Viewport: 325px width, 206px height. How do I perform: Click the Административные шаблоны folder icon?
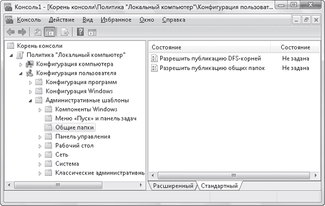click(x=39, y=100)
